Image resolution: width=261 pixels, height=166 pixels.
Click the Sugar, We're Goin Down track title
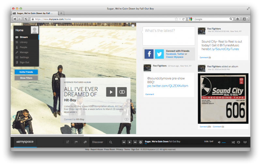click(x=157, y=142)
